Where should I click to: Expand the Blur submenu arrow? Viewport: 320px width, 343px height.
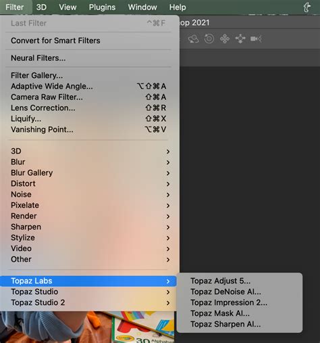click(168, 162)
